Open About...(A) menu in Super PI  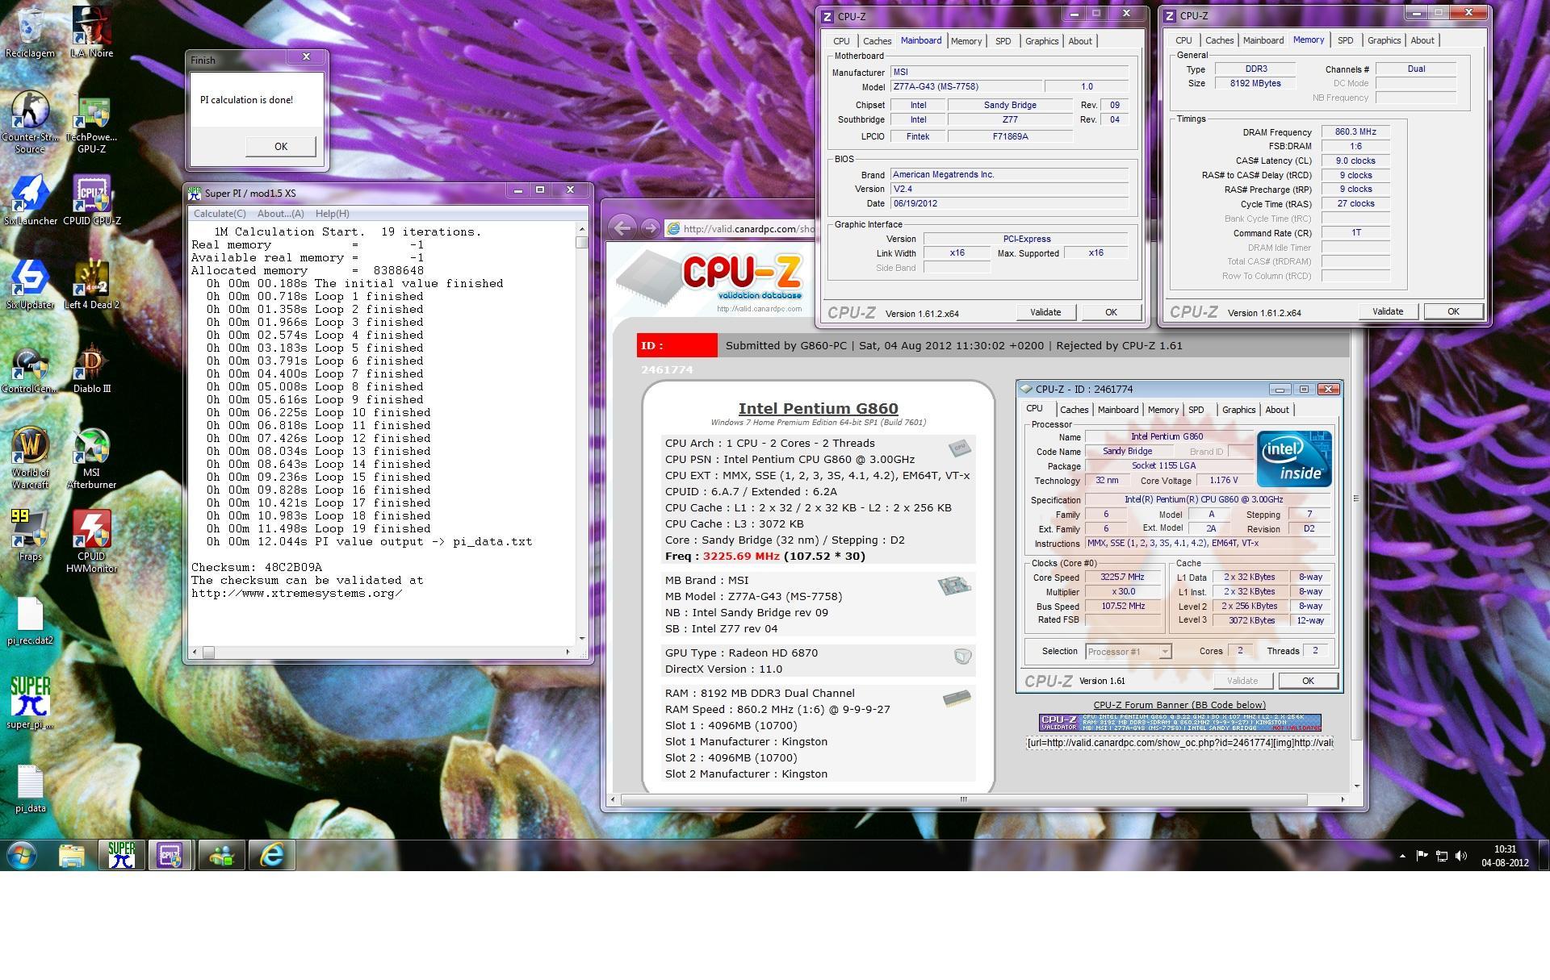point(280,214)
